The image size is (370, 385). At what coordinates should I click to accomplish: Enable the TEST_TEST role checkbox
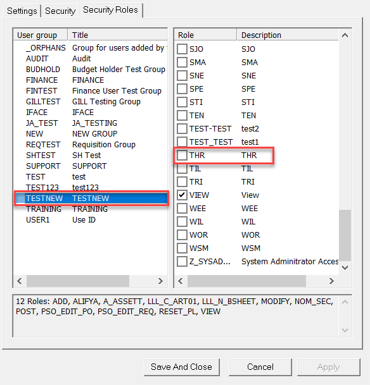pyautogui.click(x=182, y=142)
